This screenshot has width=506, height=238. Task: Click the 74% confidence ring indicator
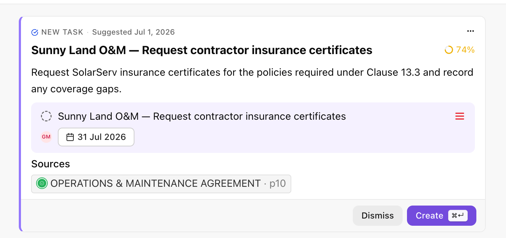click(x=449, y=50)
